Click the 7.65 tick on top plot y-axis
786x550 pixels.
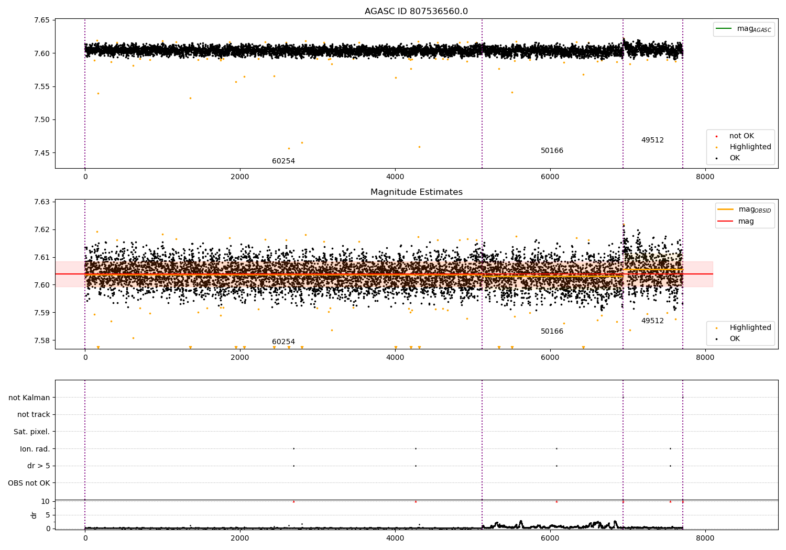pyautogui.click(x=42, y=20)
